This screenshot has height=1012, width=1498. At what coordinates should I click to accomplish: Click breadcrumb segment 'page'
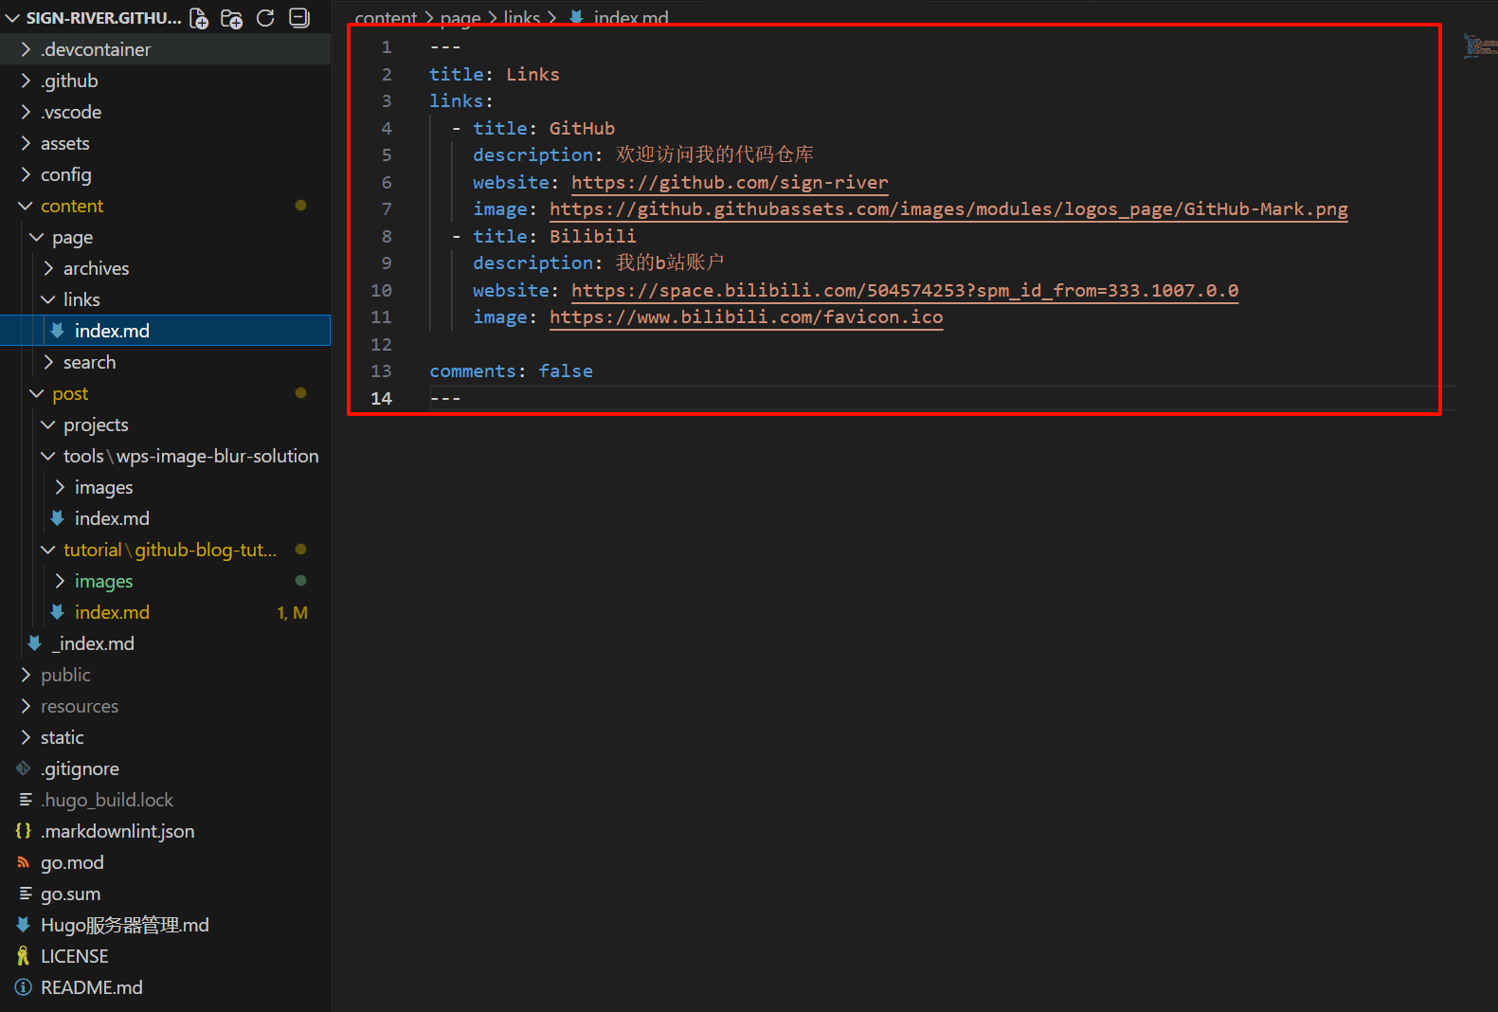[460, 17]
